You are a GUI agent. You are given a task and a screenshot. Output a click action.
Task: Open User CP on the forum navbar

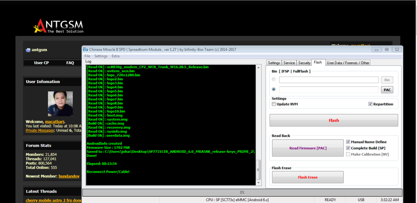click(x=42, y=63)
